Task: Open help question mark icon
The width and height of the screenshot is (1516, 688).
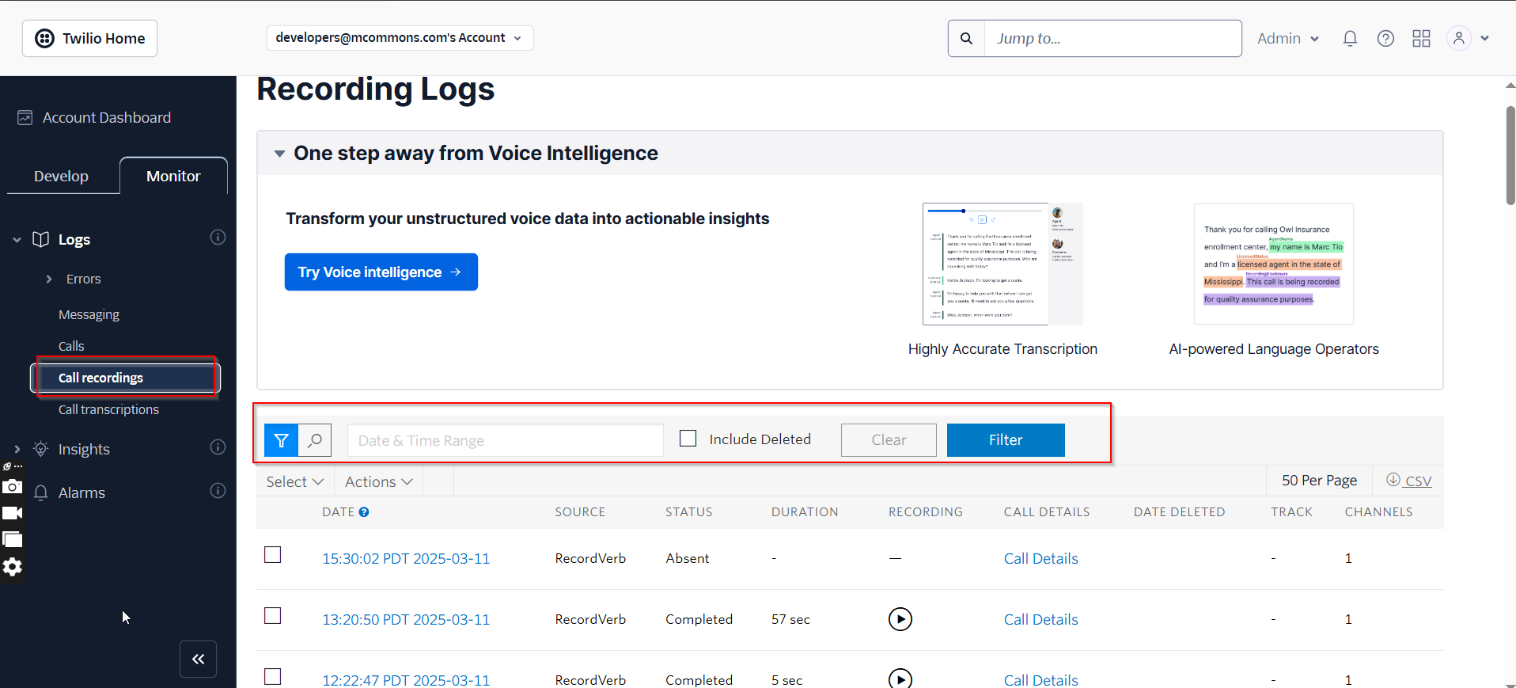Action: (1385, 38)
